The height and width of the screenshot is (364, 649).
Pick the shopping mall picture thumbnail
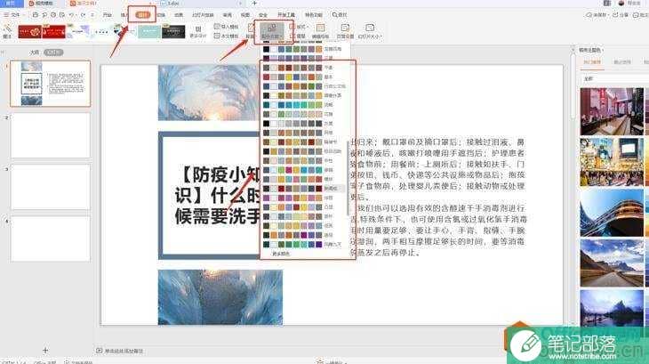[612, 111]
